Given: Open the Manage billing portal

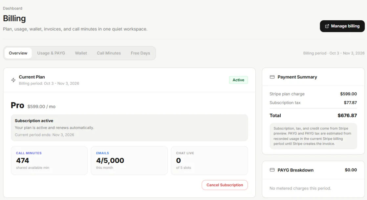Looking at the screenshot, I should [x=342, y=26].
